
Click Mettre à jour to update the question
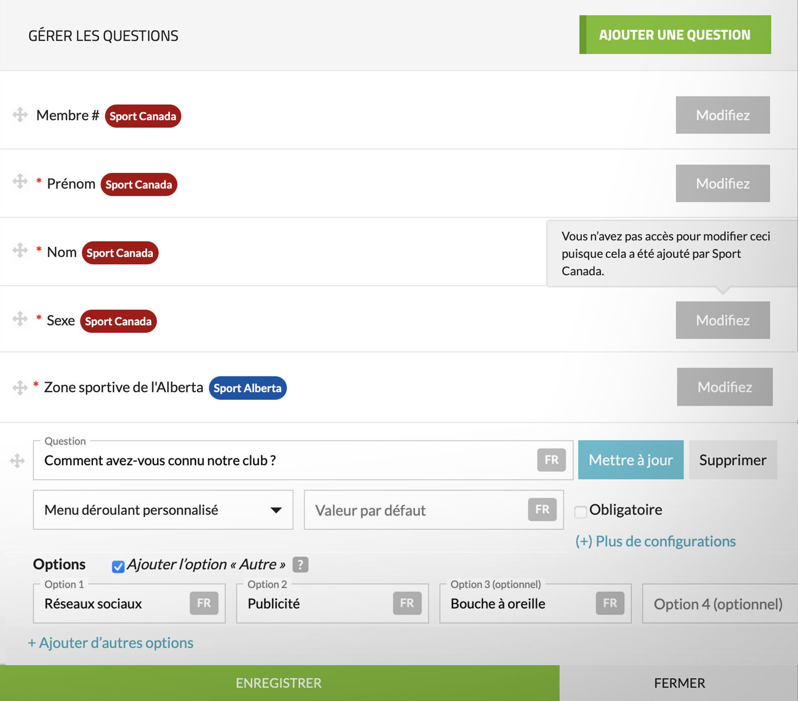click(x=630, y=460)
